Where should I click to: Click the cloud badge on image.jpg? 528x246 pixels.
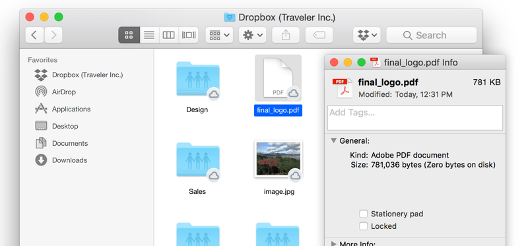295,175
